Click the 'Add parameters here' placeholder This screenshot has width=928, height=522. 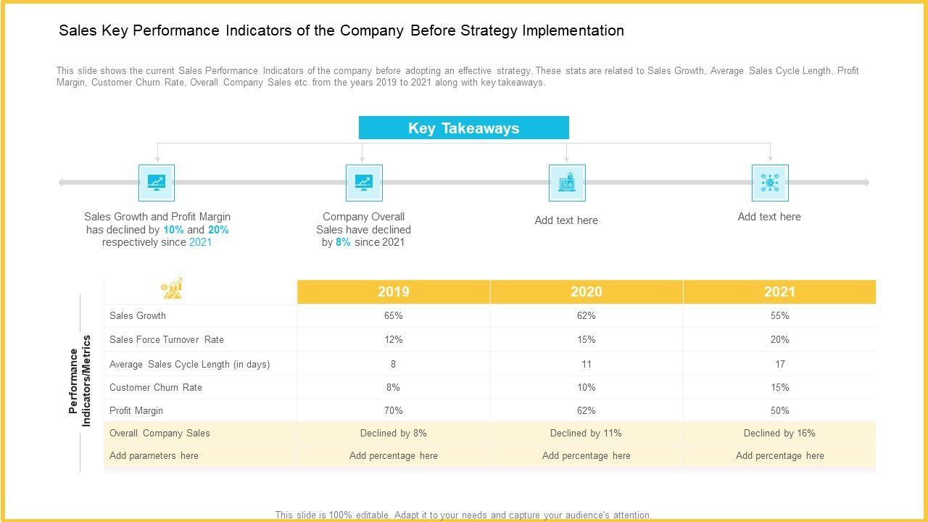pyautogui.click(x=154, y=455)
